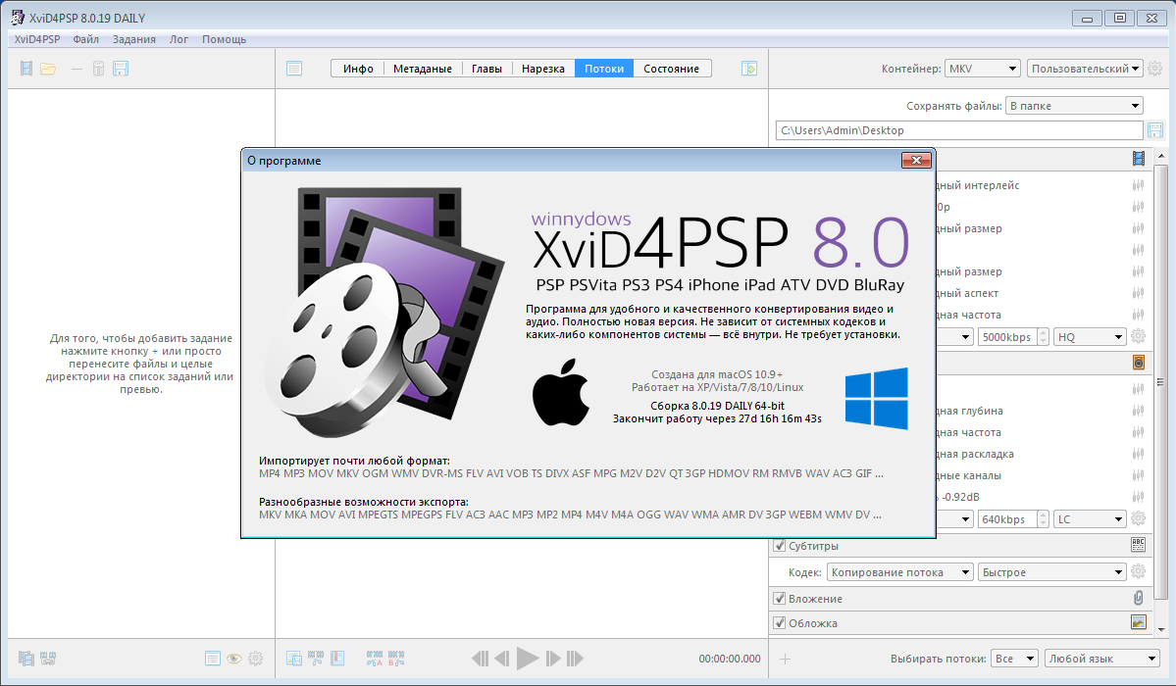This screenshot has width=1176, height=686.
Task: Click the ABC subtitles icon
Action: (x=1138, y=545)
